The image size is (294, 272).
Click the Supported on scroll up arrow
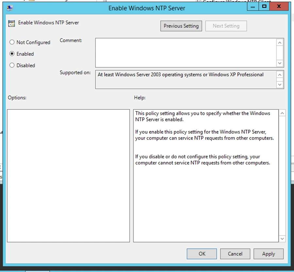[x=280, y=75]
